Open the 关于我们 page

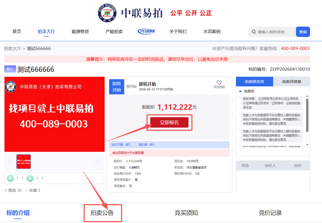[178, 32]
